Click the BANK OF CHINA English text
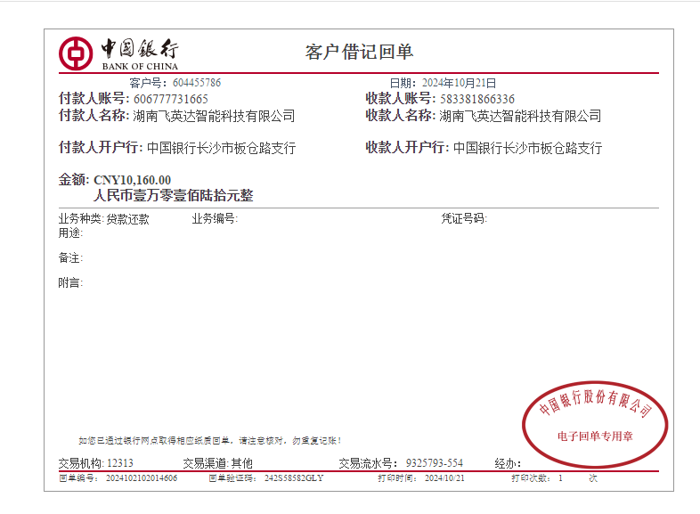This screenshot has height=514, width=700. coord(140,67)
